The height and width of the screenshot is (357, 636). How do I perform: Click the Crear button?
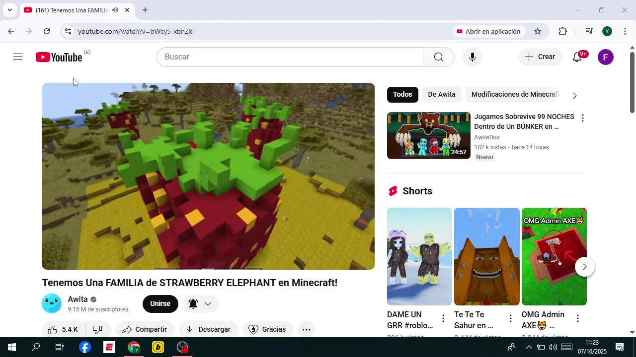click(540, 57)
